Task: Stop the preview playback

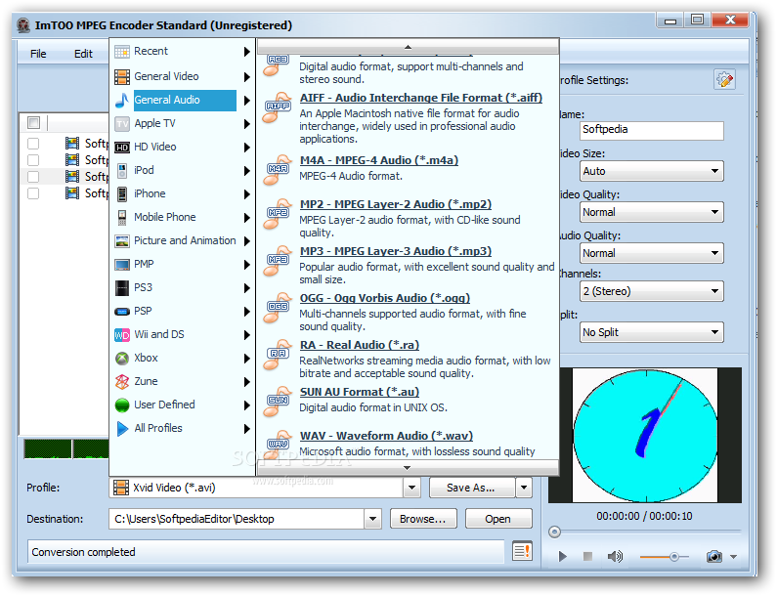Action: (587, 557)
